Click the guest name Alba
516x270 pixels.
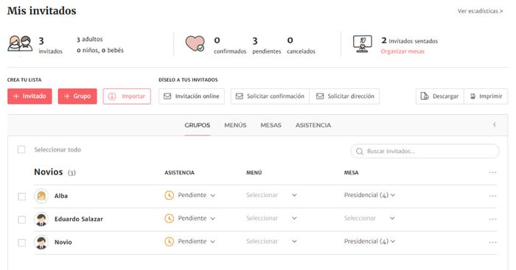coord(61,196)
